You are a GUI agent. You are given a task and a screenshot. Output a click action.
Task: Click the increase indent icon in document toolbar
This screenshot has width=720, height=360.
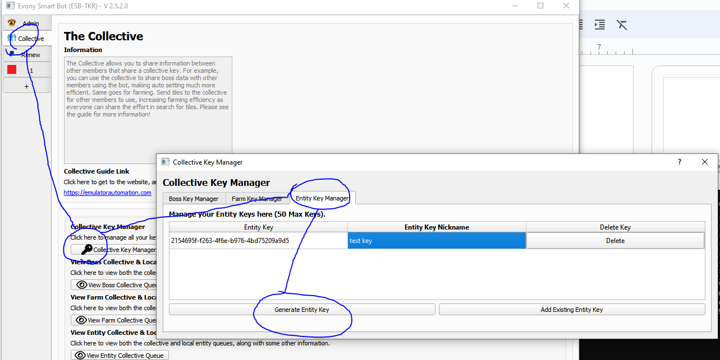pyautogui.click(x=600, y=25)
